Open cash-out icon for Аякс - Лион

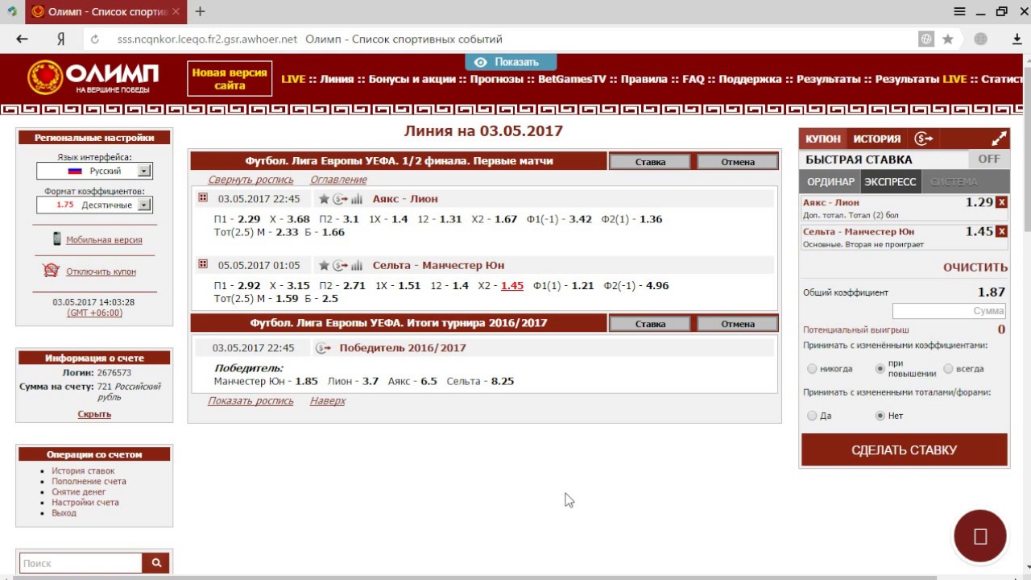pos(340,199)
